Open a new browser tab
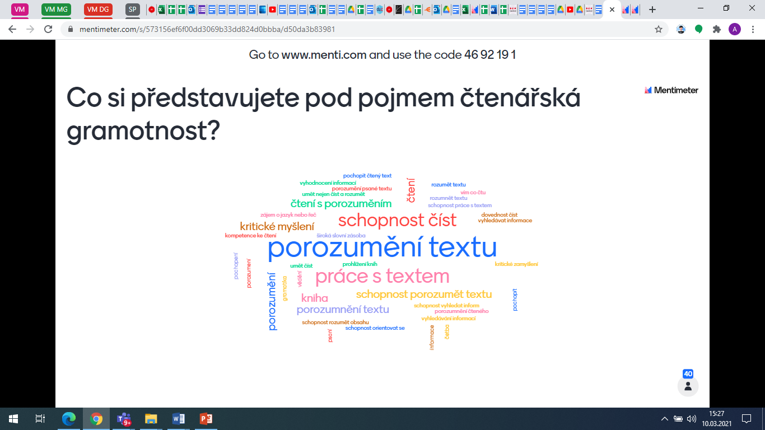The height and width of the screenshot is (430, 765). click(x=652, y=10)
